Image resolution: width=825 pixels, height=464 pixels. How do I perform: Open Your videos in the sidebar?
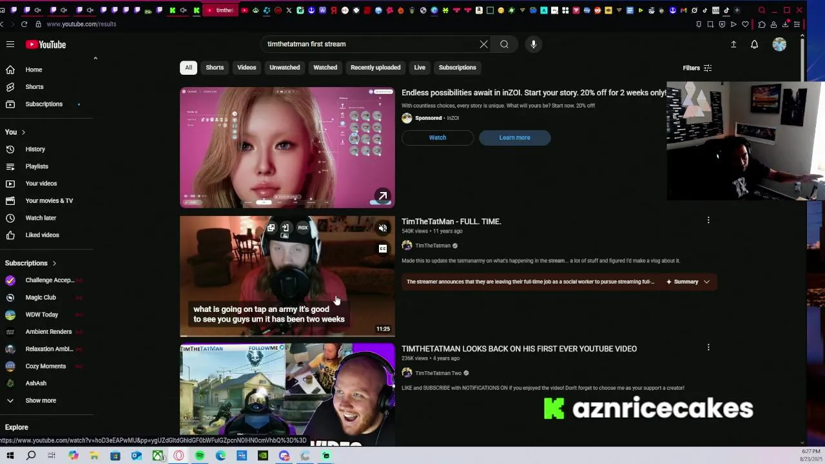tap(41, 184)
